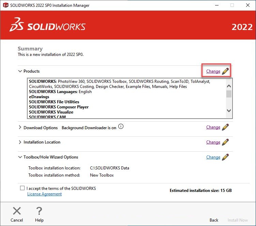The image size is (256, 226).
Task: Close the Installation Manager window
Action: [248, 5]
